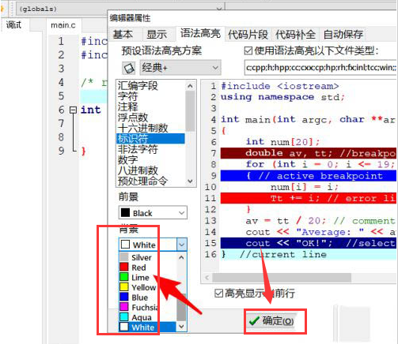Go to the 代码片段 tab
Screen dimensions: 398x344
coord(248,35)
